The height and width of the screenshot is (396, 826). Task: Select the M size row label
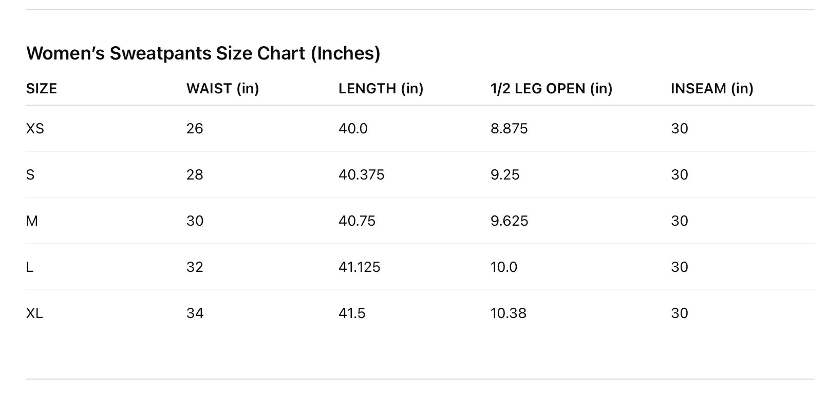point(32,221)
